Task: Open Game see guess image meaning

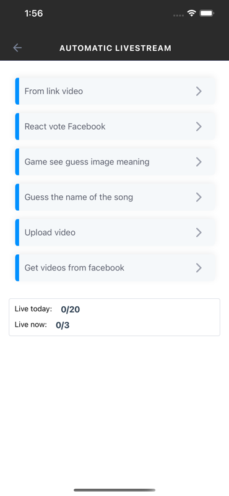Action: click(115, 162)
